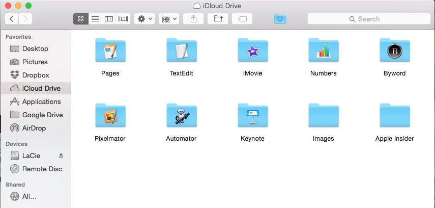Click the Favorites sidebar heading
Image resolution: width=435 pixels, height=208 pixels.
point(18,37)
